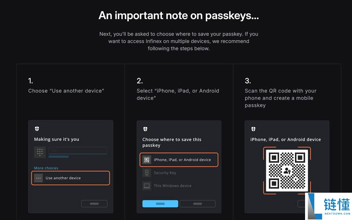352x220 pixels.
Task: Click the Security Key USB icon
Action: [147, 172]
